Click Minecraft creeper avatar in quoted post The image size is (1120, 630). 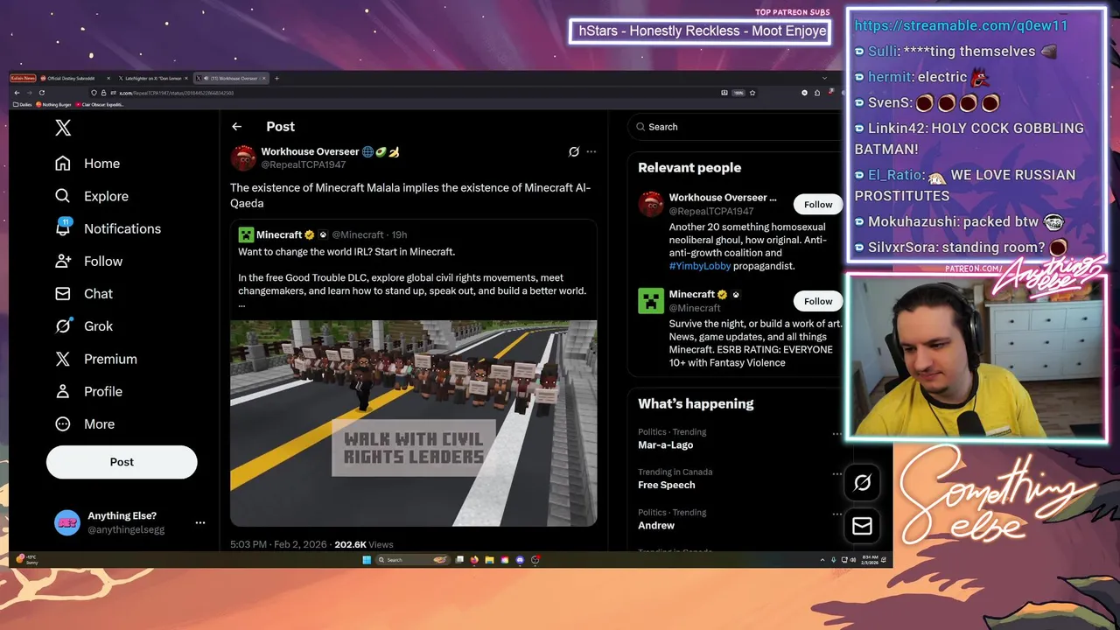[246, 234]
